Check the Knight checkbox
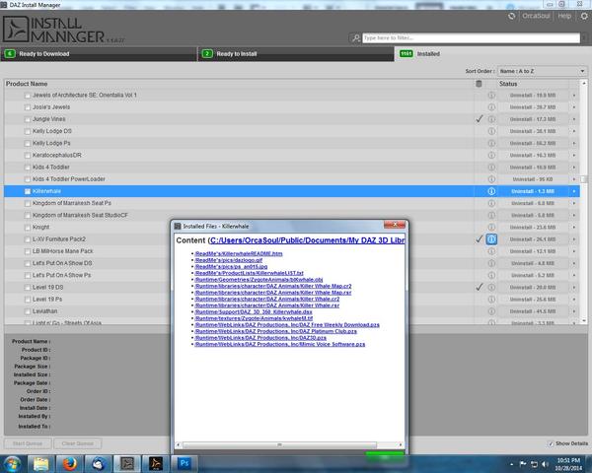 point(28,228)
